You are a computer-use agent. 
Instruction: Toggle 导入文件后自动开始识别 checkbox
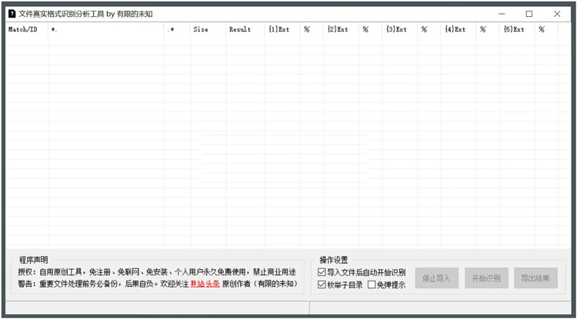pyautogui.click(x=322, y=272)
